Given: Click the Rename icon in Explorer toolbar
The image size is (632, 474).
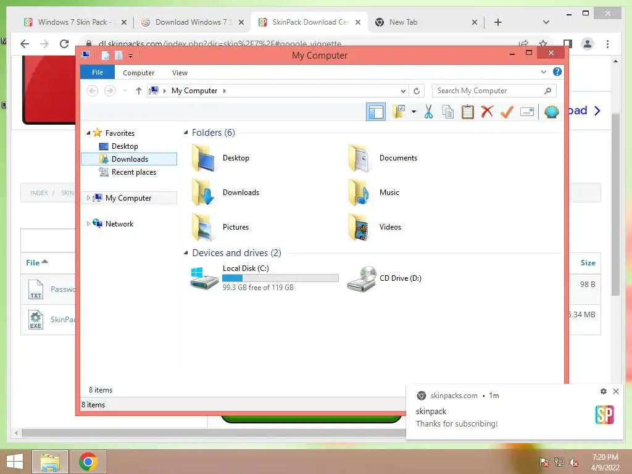Looking at the screenshot, I should 527,112.
